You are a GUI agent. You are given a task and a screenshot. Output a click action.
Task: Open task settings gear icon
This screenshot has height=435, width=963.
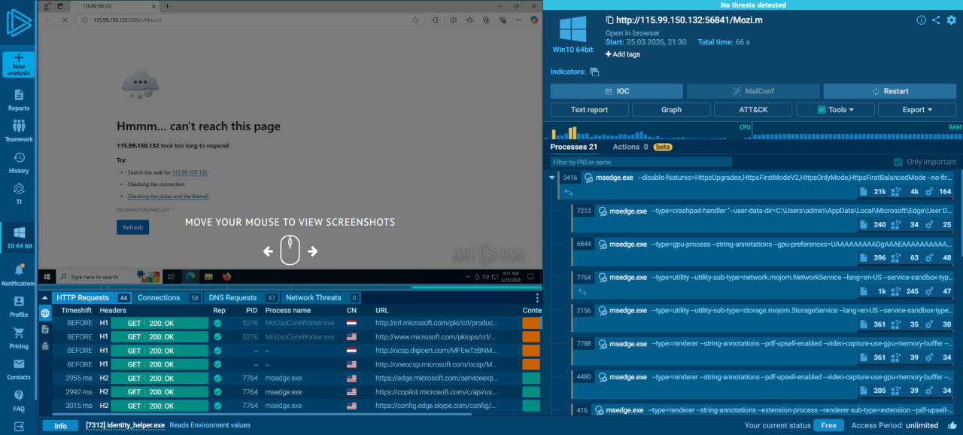tap(951, 20)
